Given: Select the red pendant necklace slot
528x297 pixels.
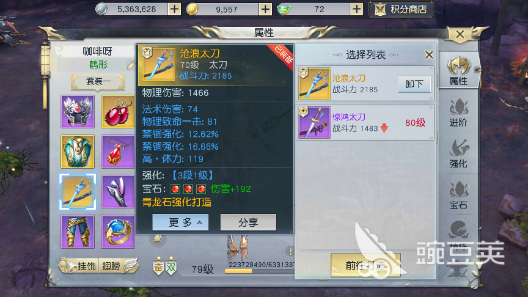Looking at the screenshot, I should click(118, 152).
